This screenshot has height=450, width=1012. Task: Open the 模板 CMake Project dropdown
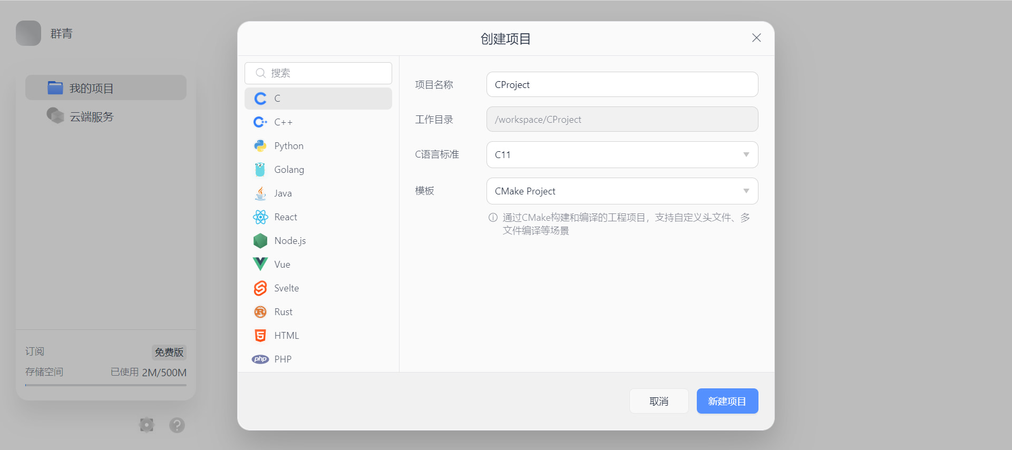[x=622, y=191]
